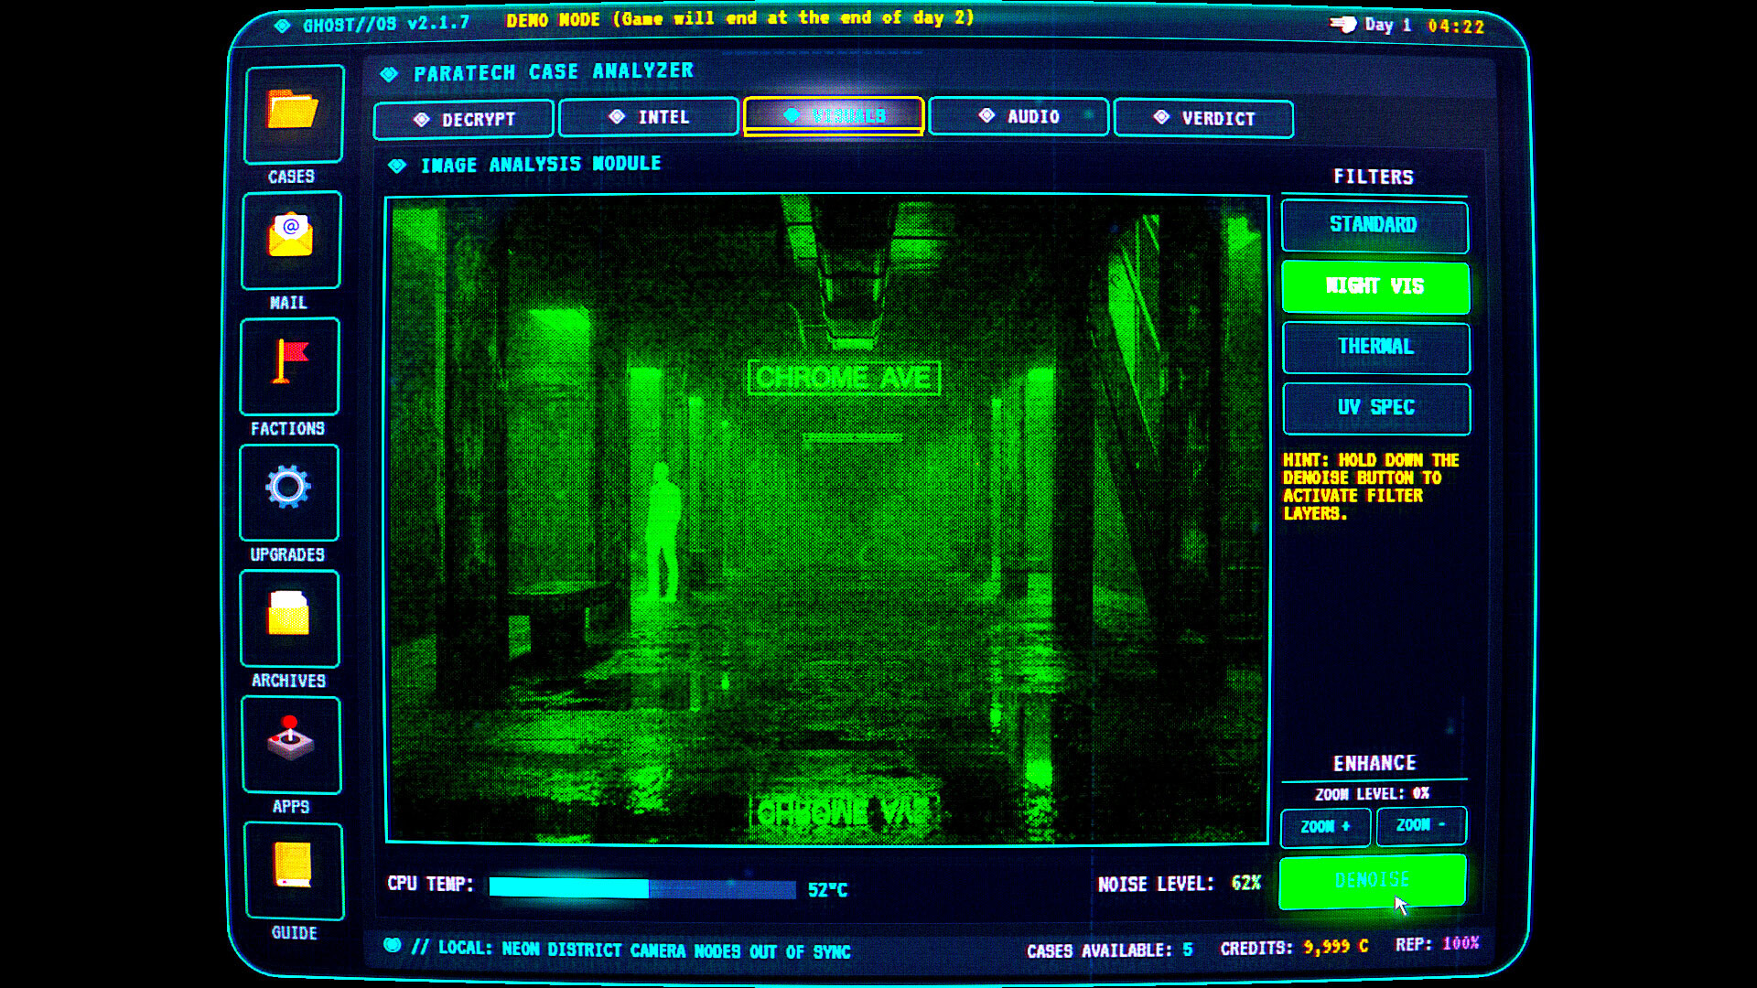Select the Decrypt tab

pyautogui.click(x=463, y=117)
